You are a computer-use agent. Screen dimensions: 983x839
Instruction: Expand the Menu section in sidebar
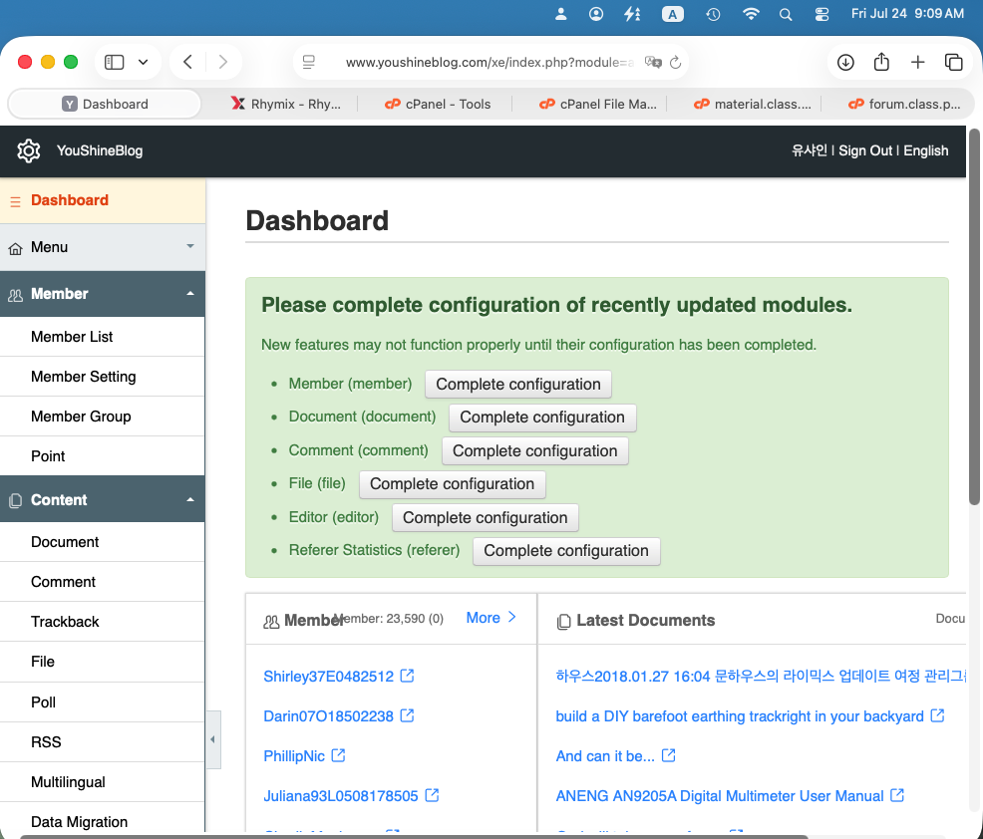[x=103, y=247]
